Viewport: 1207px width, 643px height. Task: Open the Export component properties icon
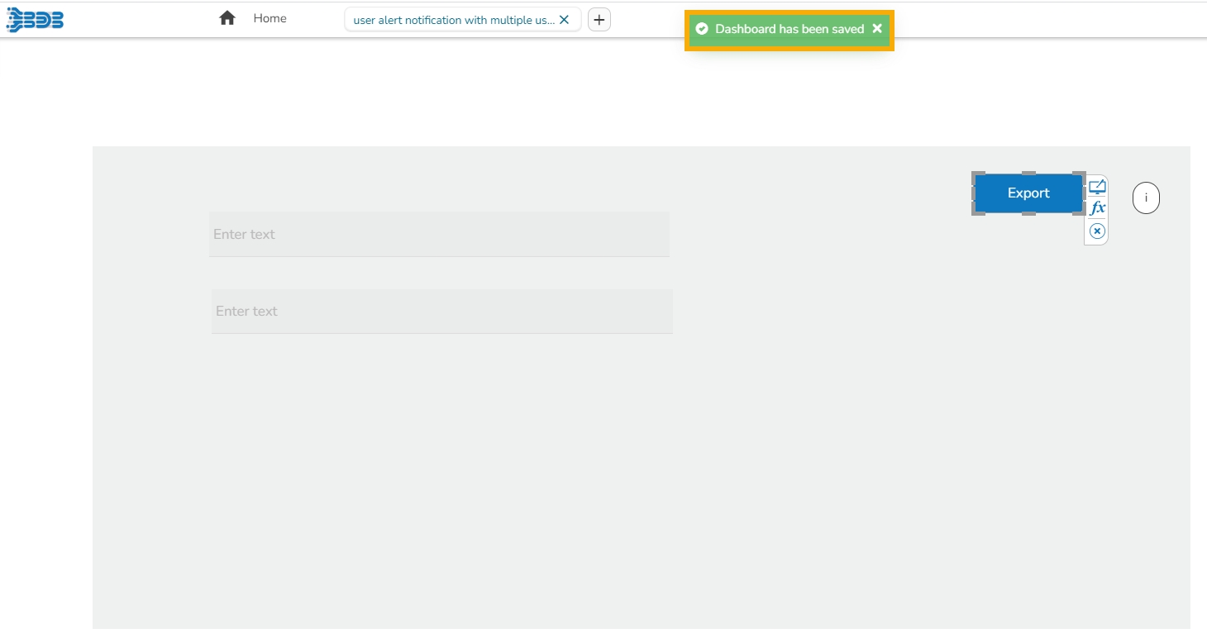pos(1097,187)
